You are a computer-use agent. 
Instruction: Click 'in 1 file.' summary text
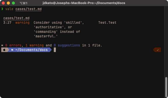[92, 45]
